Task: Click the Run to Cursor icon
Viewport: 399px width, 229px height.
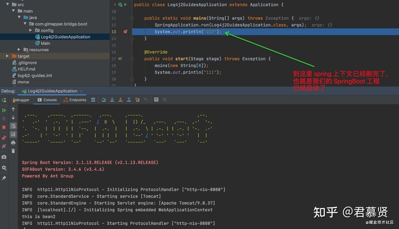Action: coord(146,100)
